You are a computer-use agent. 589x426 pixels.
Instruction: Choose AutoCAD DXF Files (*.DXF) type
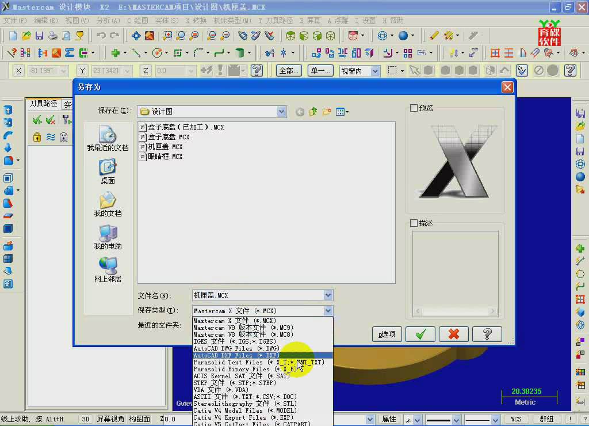262,355
